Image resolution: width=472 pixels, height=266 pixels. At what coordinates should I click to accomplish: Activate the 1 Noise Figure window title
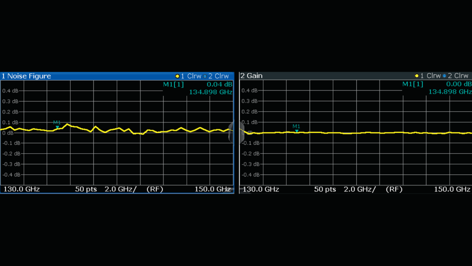26,76
